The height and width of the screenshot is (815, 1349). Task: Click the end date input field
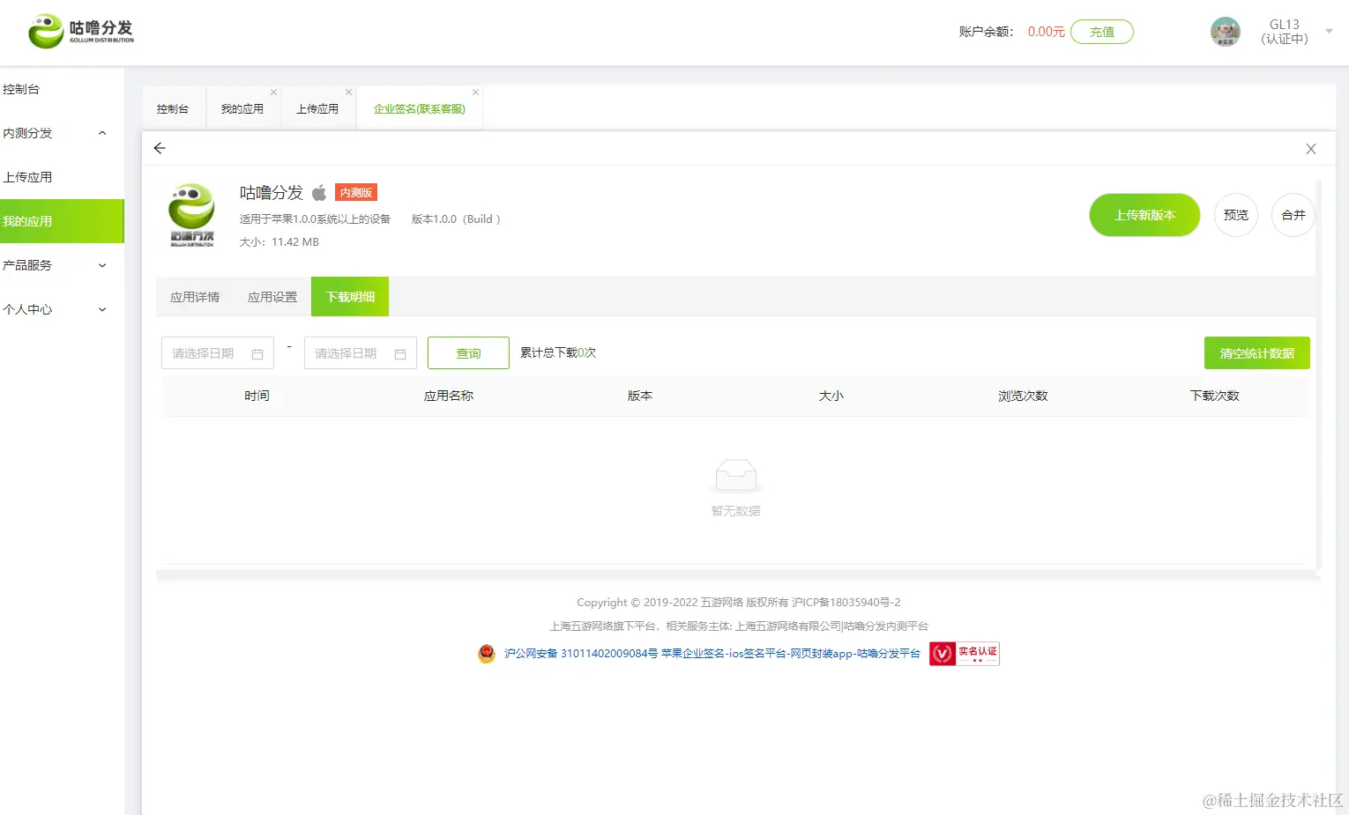click(x=361, y=353)
